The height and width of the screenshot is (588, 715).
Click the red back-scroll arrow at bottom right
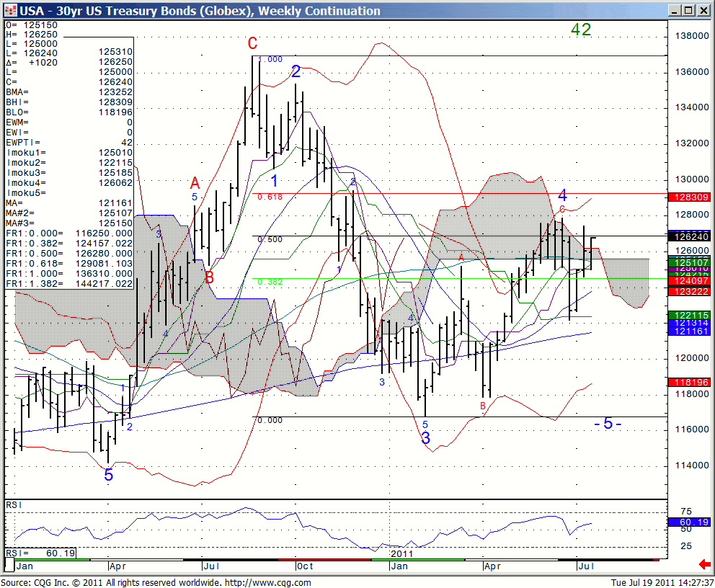click(x=704, y=565)
